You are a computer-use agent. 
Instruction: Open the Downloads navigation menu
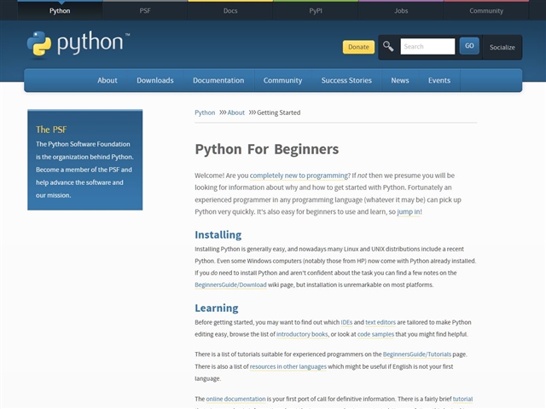(x=155, y=80)
